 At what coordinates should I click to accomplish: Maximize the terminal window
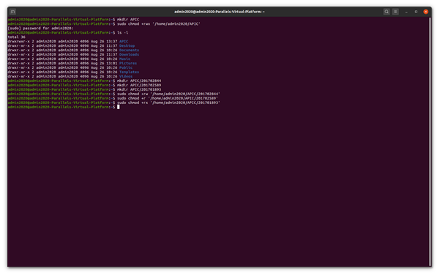point(416,12)
